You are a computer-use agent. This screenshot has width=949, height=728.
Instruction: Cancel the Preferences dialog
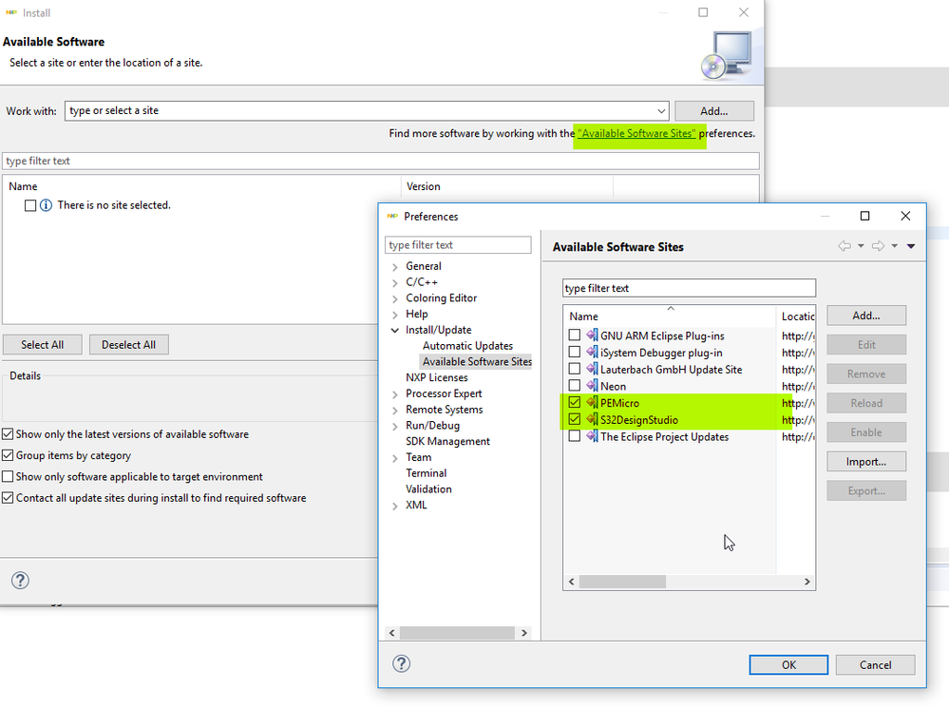click(875, 664)
